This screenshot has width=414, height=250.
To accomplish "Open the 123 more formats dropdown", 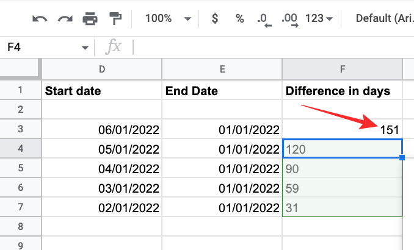I will coord(319,19).
